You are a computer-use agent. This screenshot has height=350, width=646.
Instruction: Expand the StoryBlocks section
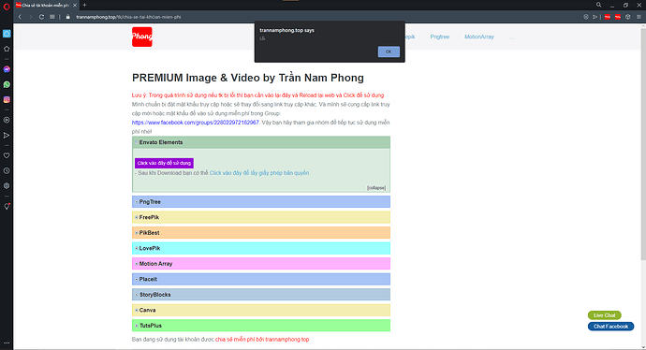click(261, 295)
